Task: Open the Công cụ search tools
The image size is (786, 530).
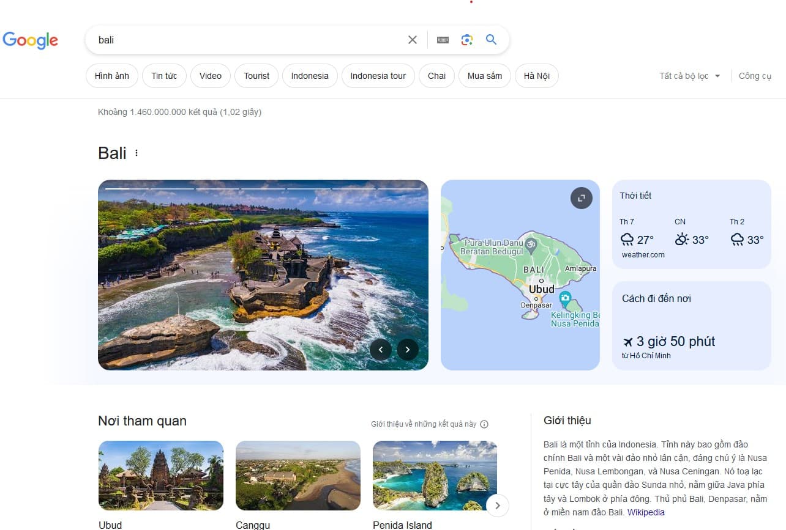Action: [x=755, y=76]
